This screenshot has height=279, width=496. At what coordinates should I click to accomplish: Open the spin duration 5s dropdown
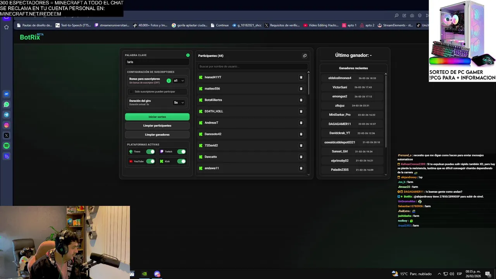179,103
